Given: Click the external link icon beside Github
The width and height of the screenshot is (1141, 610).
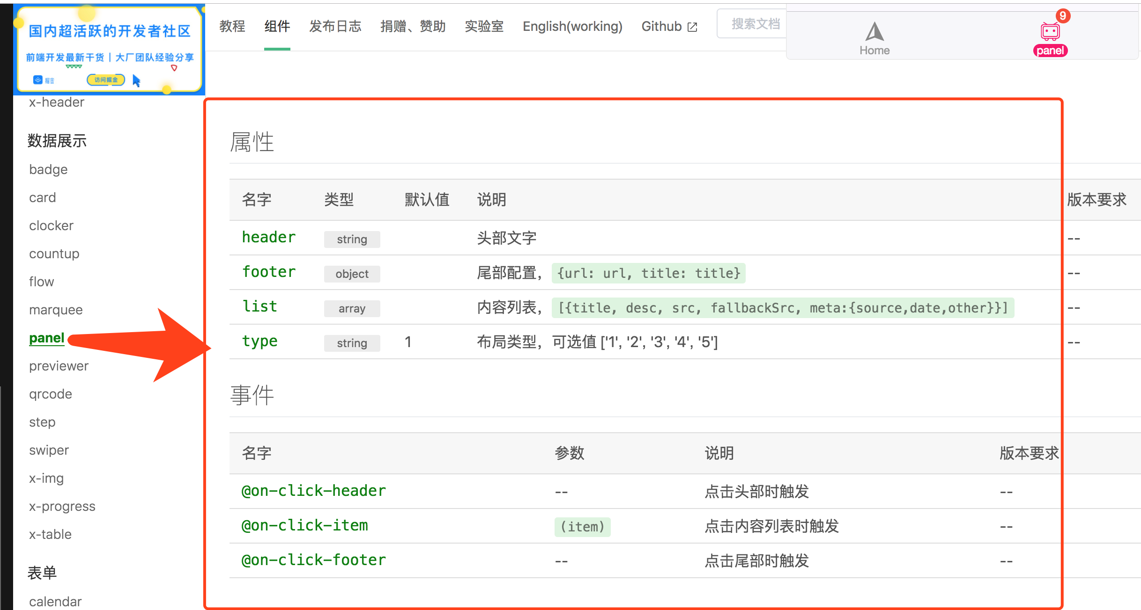Looking at the screenshot, I should click(692, 27).
